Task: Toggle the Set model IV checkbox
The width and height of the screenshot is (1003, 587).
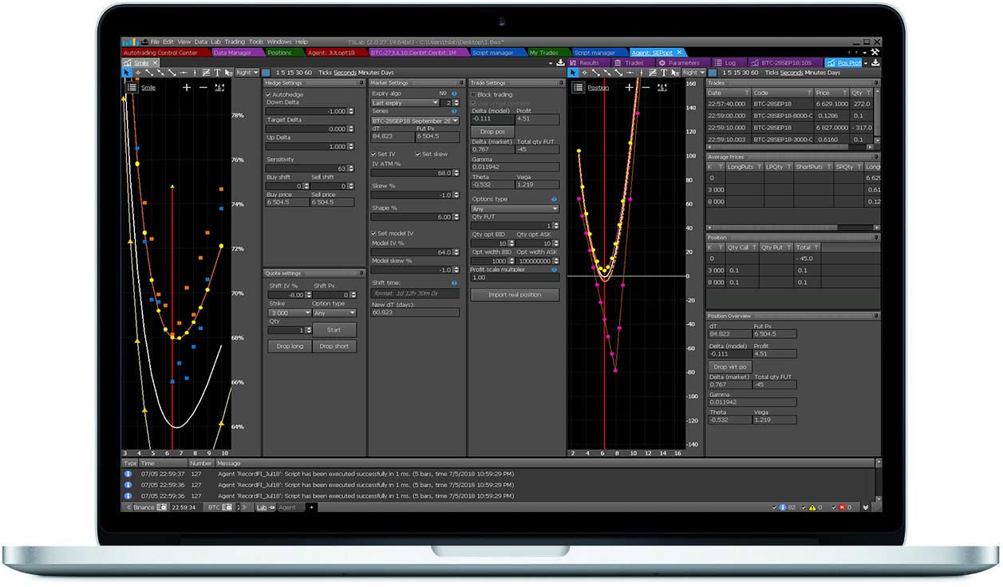Action: tap(374, 233)
